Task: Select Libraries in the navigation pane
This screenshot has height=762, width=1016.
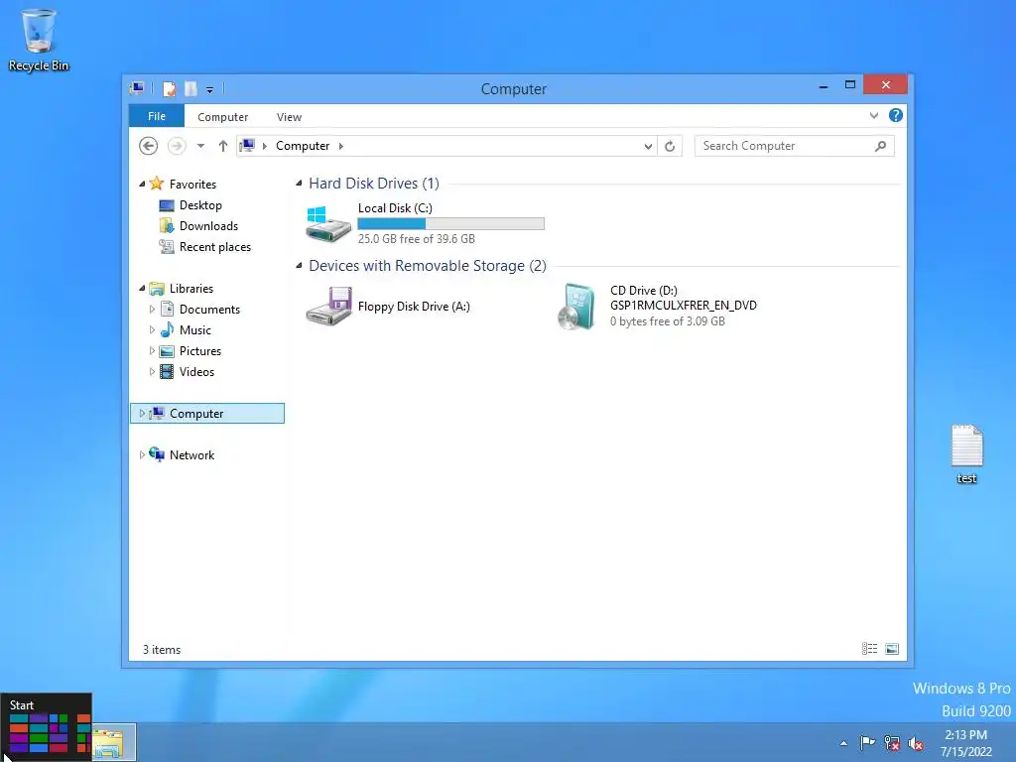Action: pos(190,289)
